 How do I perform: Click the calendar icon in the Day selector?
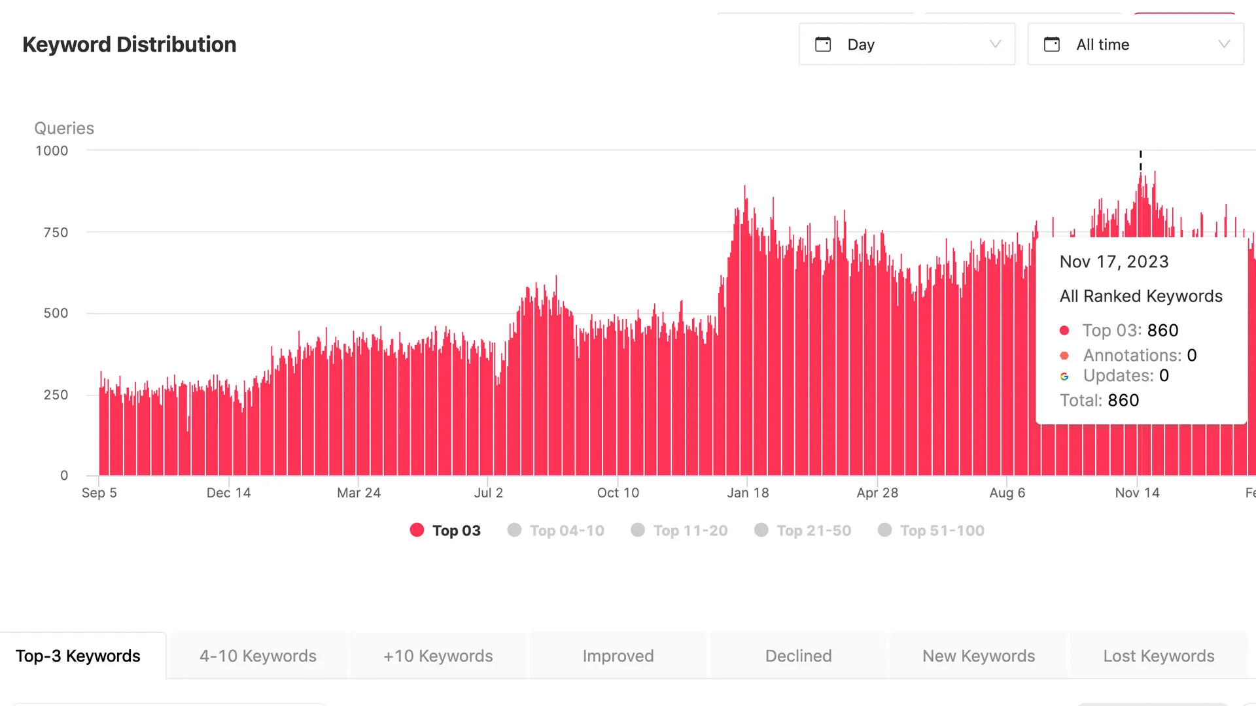pyautogui.click(x=823, y=44)
